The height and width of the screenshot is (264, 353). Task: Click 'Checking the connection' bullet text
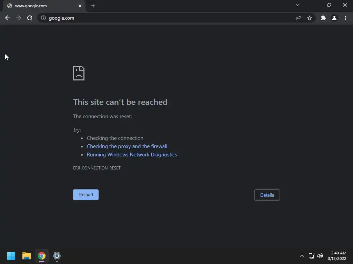pos(115,138)
